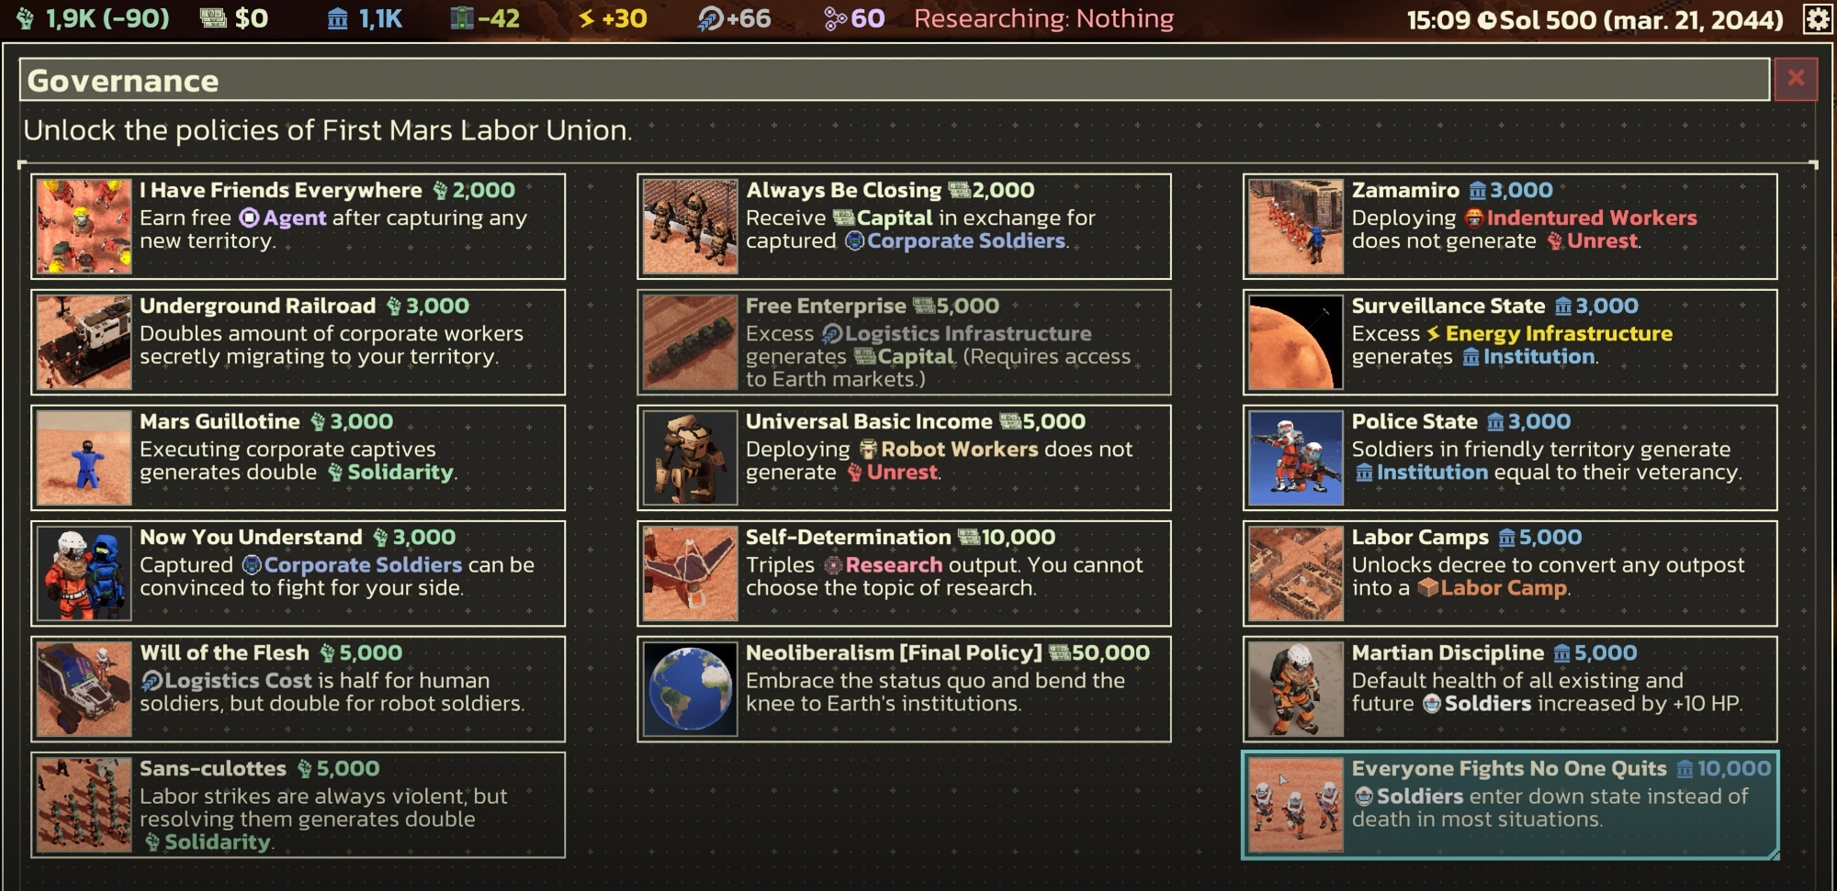
Task: Open the settings gear icon
Action: (1817, 19)
